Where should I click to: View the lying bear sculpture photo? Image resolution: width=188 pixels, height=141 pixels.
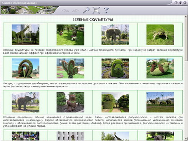160,69
